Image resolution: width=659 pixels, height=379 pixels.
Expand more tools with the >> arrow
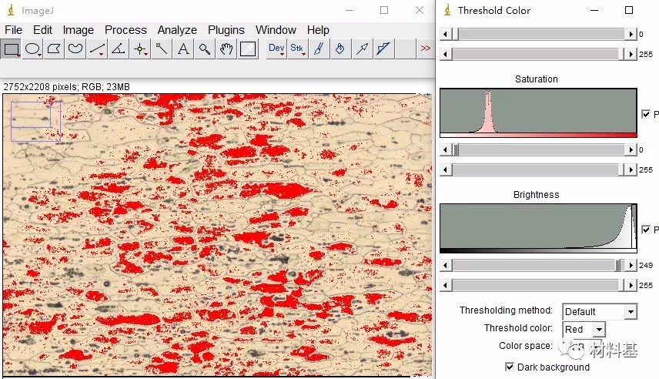pyautogui.click(x=425, y=49)
